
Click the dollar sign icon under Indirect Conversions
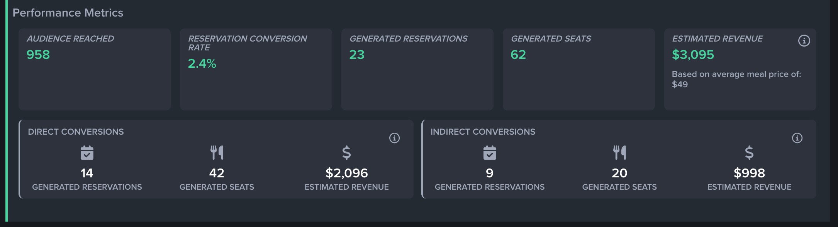point(749,153)
